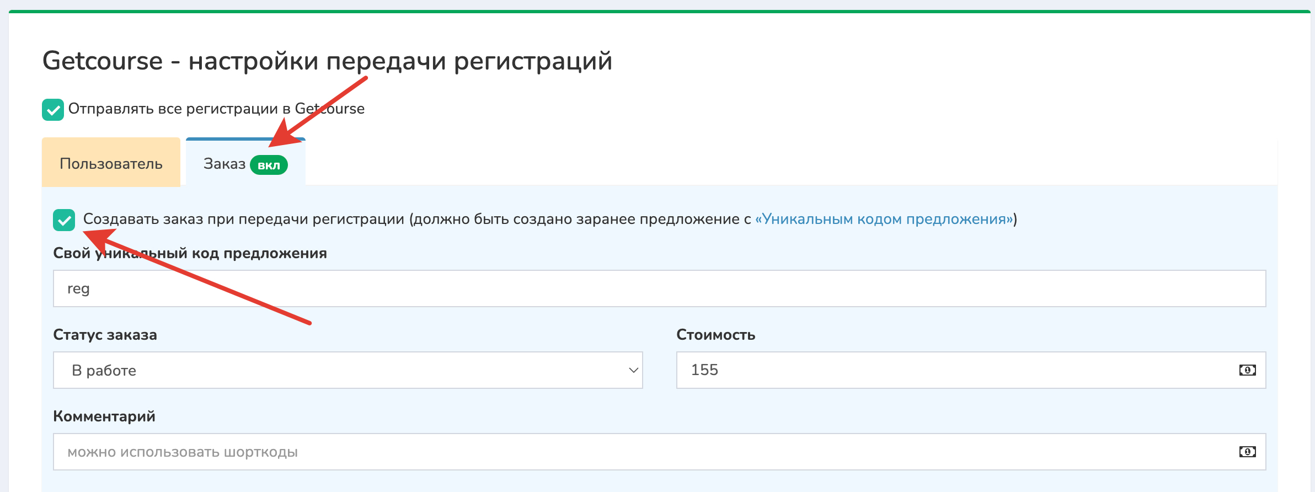1315x492 pixels.
Task: Switch to the «Пользователь» tab
Action: [111, 163]
